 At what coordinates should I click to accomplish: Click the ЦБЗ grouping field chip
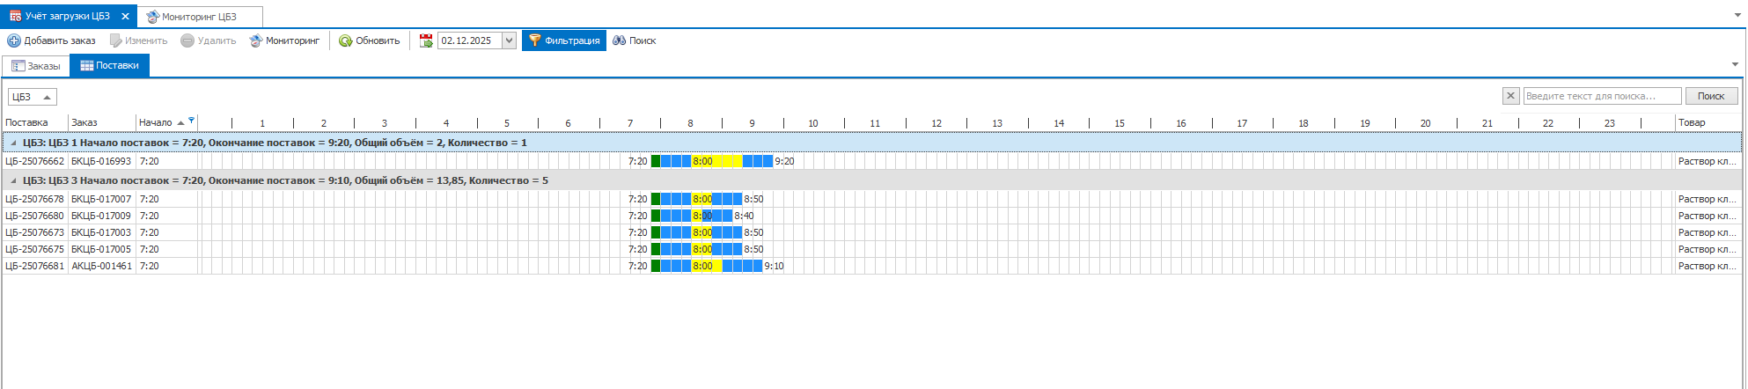point(32,97)
